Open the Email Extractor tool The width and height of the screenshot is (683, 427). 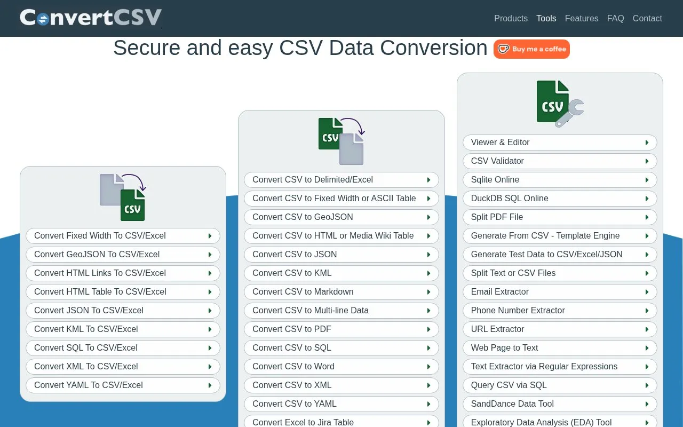pyautogui.click(x=560, y=292)
